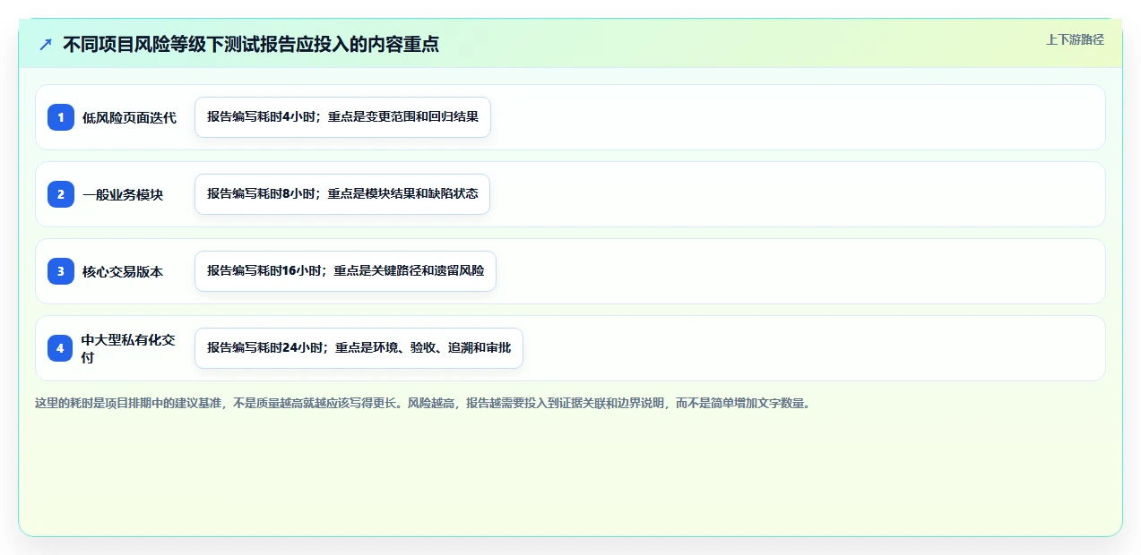Select step badge 3 for 核心交易版本
Image resolution: width=1141 pixels, height=555 pixels.
61,271
